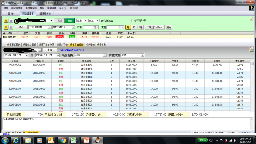Image resolution: width=256 pixels, height=144 pixels.
Task: Expand the 商品類別 全部 dropdown
Action: (x=143, y=55)
